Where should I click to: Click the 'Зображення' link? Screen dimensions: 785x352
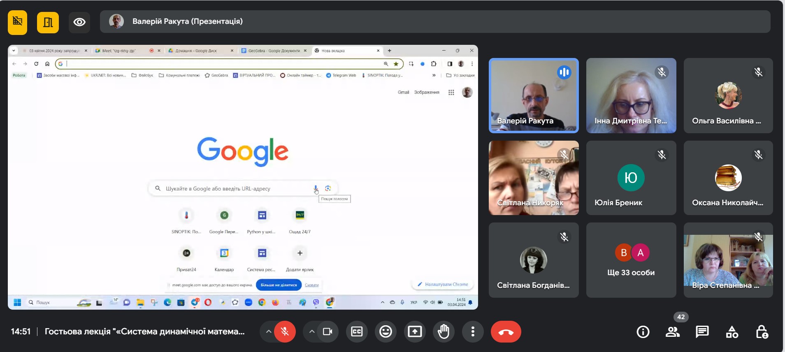point(427,92)
